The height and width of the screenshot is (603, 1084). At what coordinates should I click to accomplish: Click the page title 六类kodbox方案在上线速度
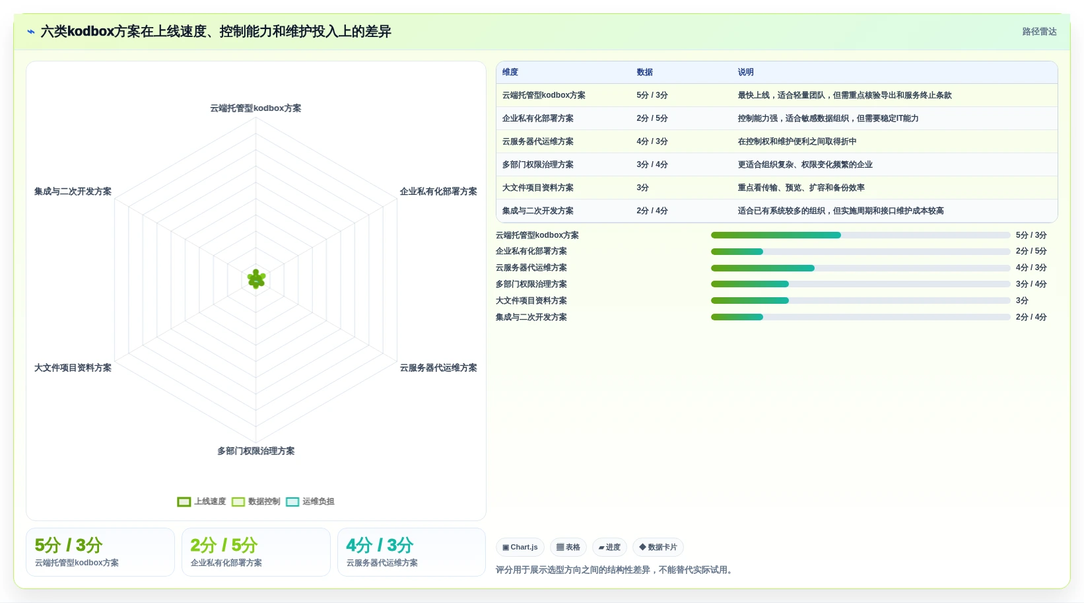(123, 32)
